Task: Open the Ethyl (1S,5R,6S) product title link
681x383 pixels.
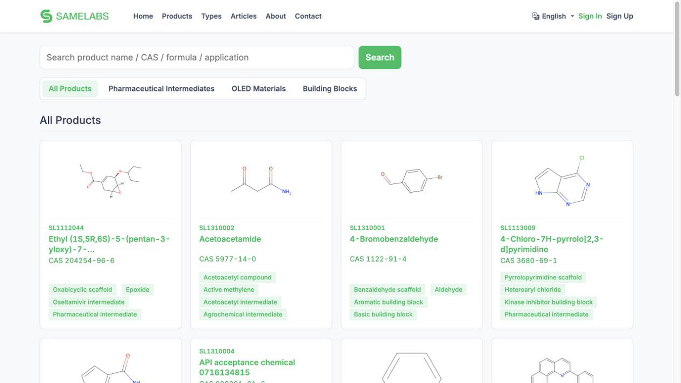Action: [x=109, y=244]
